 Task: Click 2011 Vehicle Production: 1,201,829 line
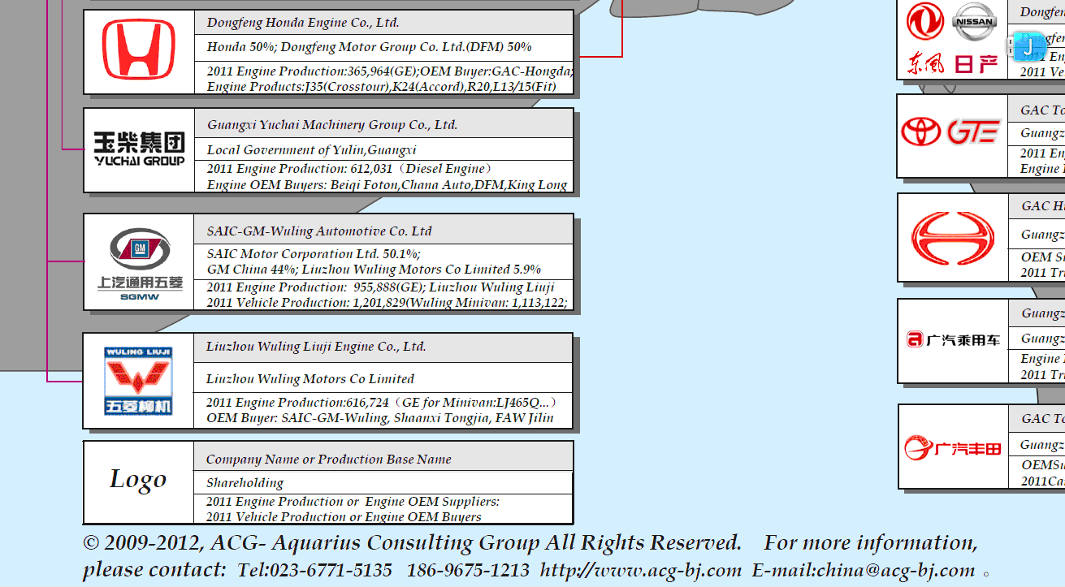pyautogui.click(x=387, y=303)
